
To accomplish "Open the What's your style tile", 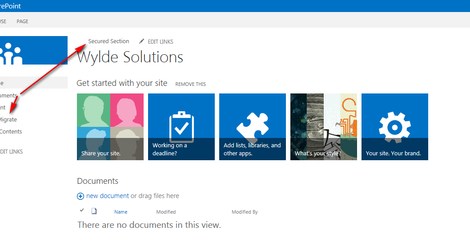I will tap(324, 127).
